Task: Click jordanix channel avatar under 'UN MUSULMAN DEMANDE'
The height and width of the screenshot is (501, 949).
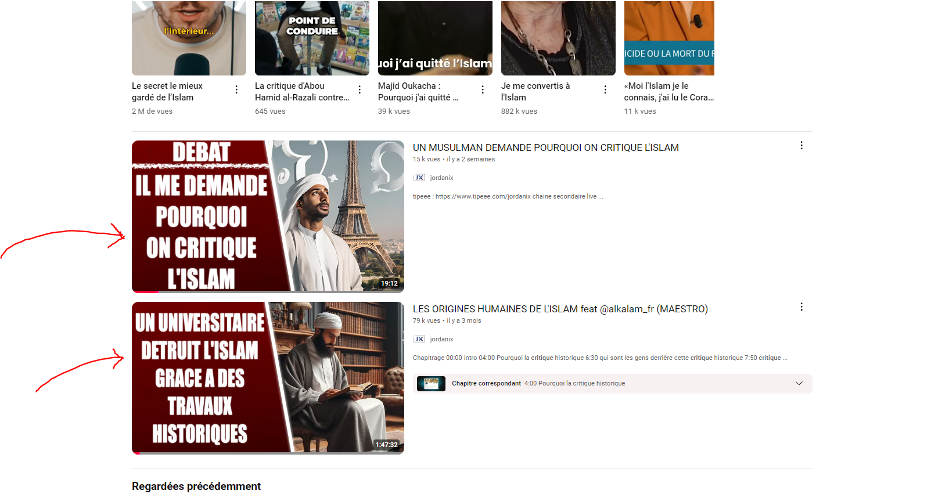Action: (x=419, y=178)
